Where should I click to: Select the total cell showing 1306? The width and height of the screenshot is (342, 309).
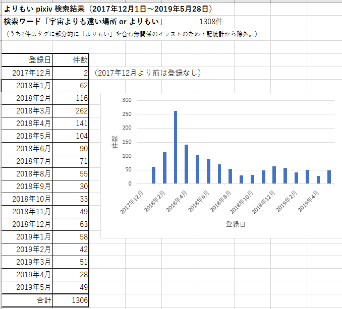point(71,300)
